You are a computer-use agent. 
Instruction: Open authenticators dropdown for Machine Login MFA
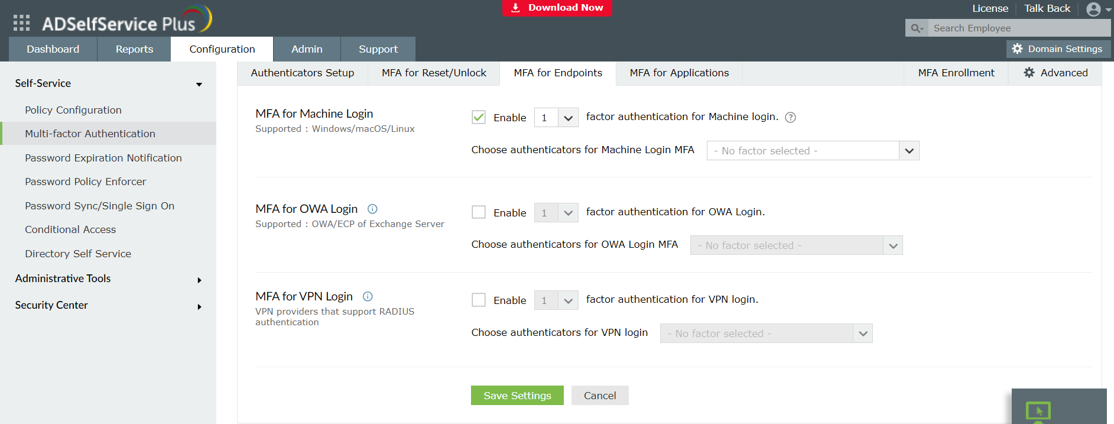[x=813, y=151]
